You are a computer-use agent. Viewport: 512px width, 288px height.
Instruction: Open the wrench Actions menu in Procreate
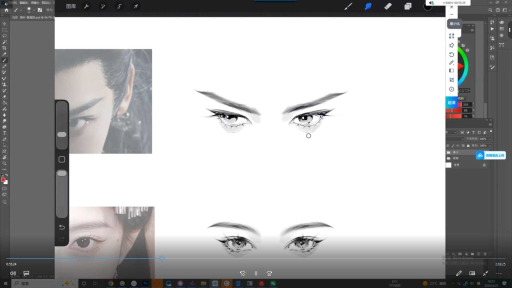click(86, 6)
